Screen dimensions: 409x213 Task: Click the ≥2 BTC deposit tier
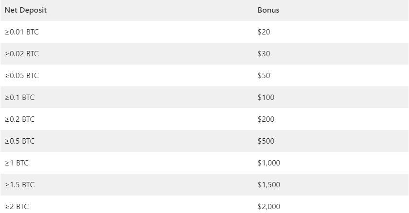click(x=17, y=207)
